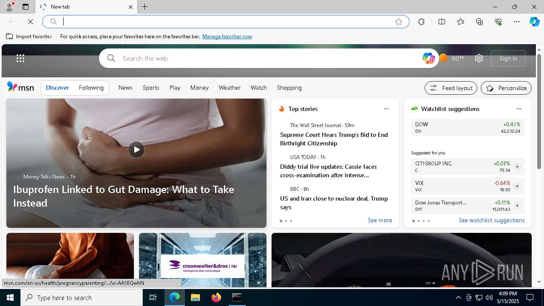The width and height of the screenshot is (544, 306).
Task: Click the address bar input
Action: pos(225,22)
